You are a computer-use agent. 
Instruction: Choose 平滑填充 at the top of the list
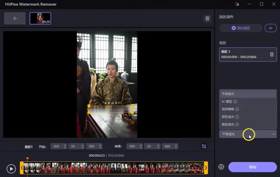coord(228,94)
